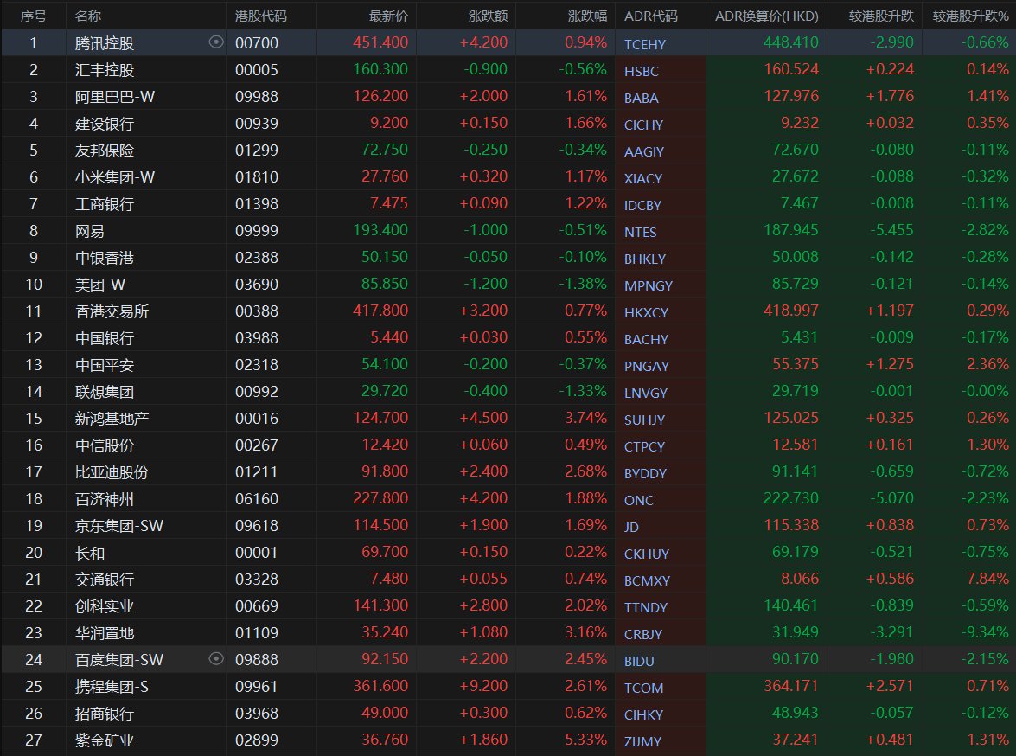
Task: Select the 汇丰控股 stock name
Action: [105, 70]
